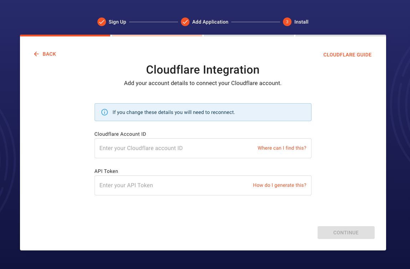
Task: Click the API Token input field
Action: (x=203, y=185)
